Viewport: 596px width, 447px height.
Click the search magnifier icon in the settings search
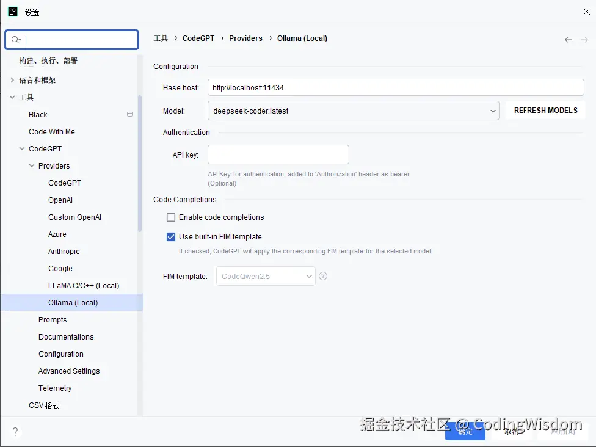[16, 40]
